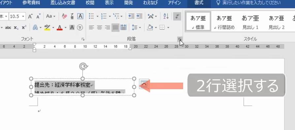Viewport: 295px width, 130px height.
Task: Expand bullet list style options
Action: point(97,16)
